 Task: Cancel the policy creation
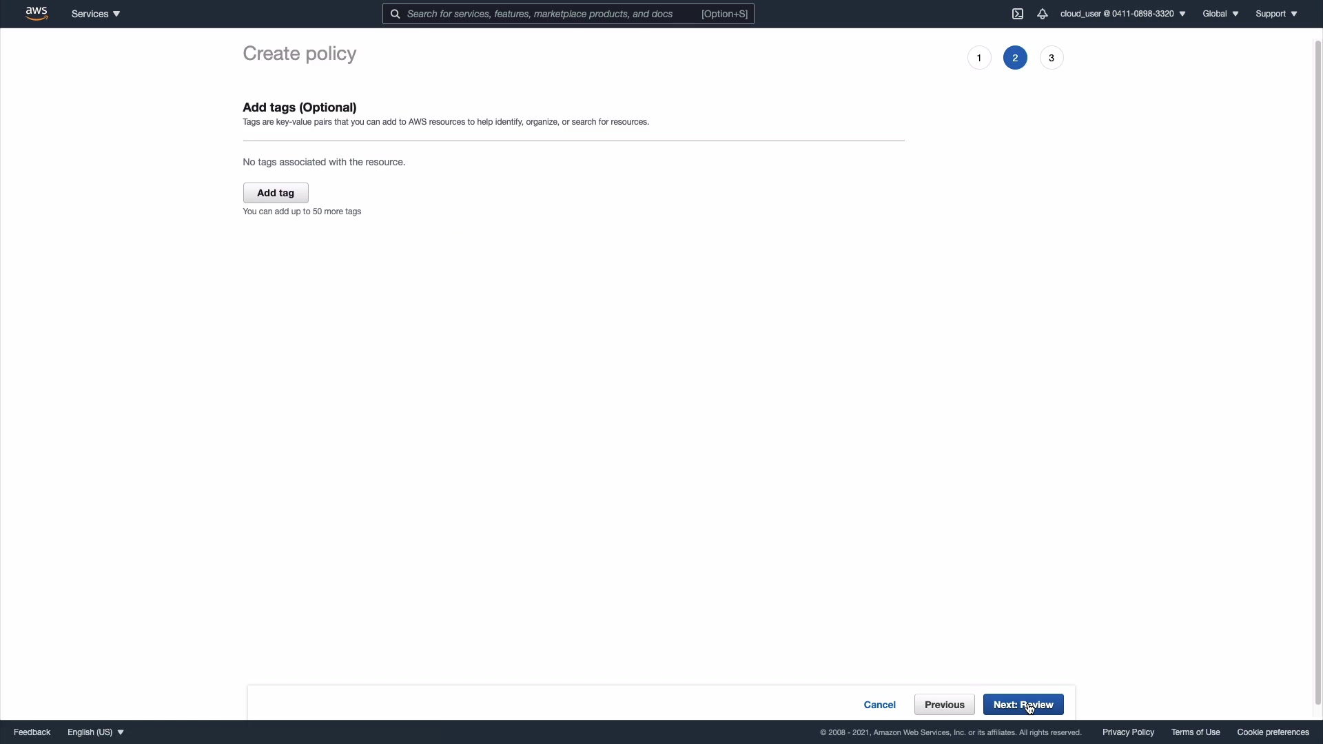pos(879,705)
